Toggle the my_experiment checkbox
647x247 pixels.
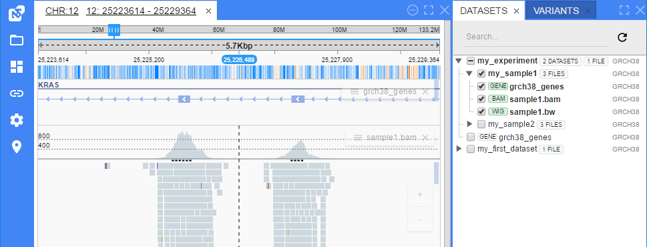(471, 61)
